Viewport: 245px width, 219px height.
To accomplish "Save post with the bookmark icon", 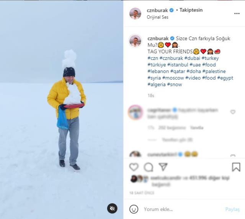I will pyautogui.click(x=236, y=167).
